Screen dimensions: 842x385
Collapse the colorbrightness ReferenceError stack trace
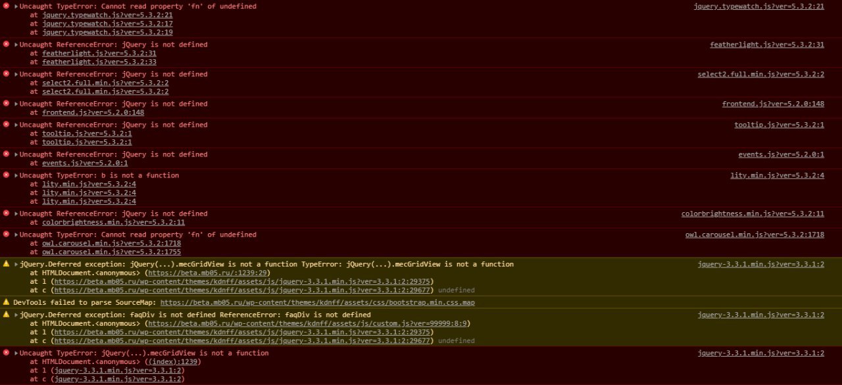16,214
